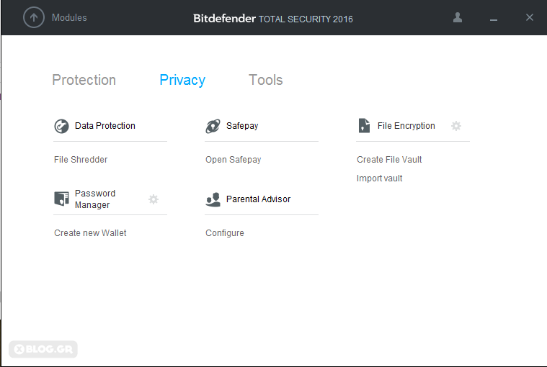Click the Safepay module icon
This screenshot has width=547, height=367.
[213, 126]
